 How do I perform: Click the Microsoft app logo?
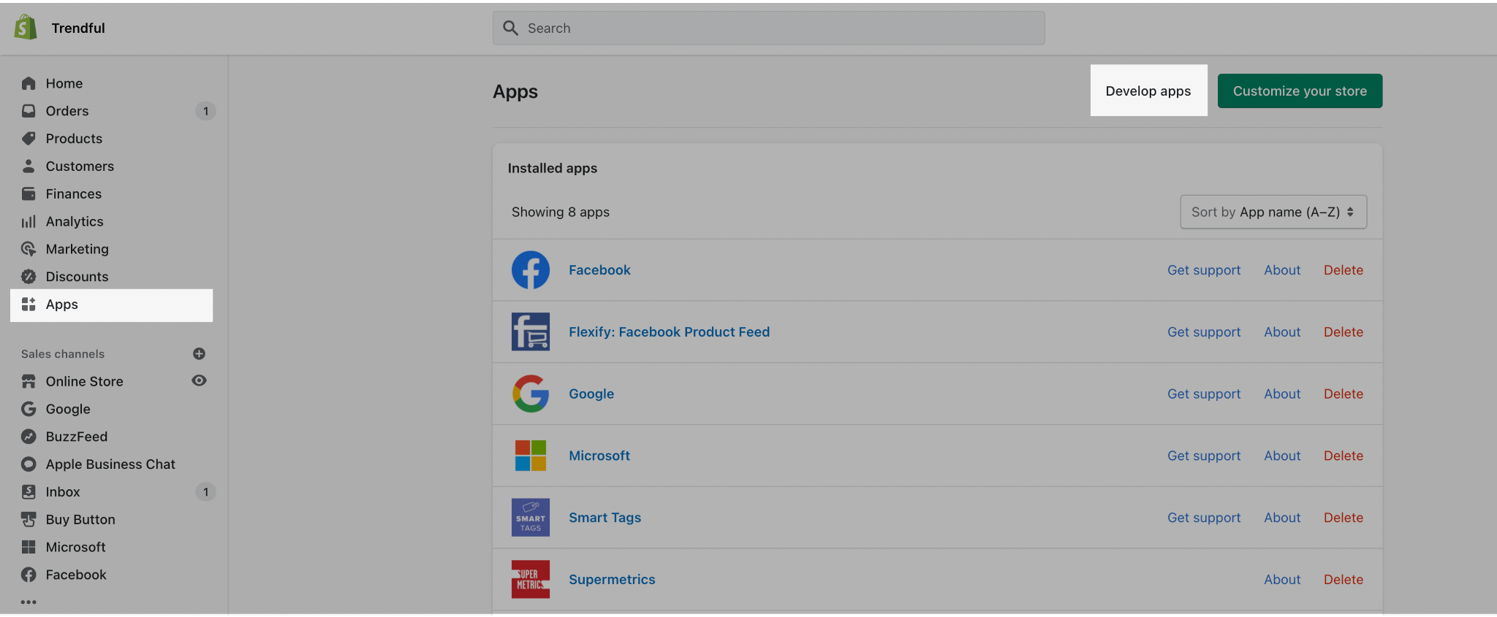tap(531, 456)
